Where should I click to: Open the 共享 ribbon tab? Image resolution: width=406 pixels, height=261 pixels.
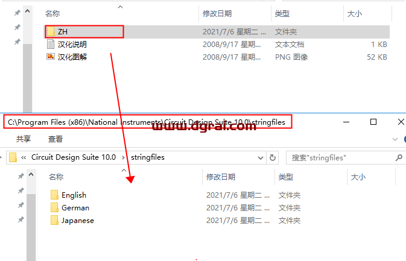(24, 139)
